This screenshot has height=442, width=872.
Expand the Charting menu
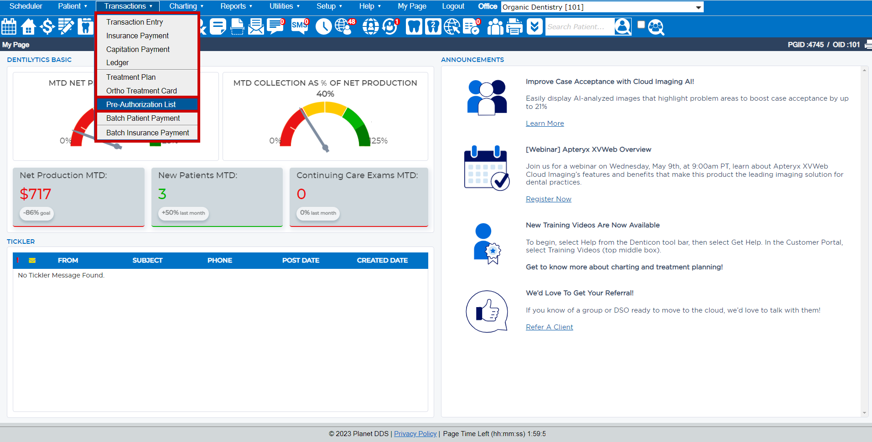(x=185, y=6)
